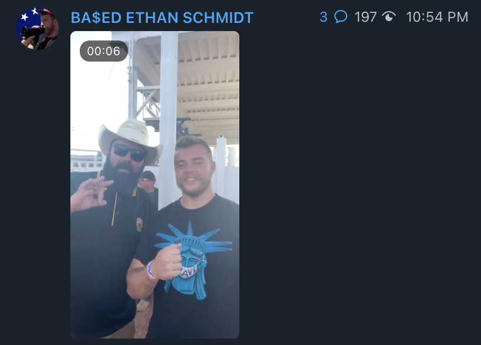This screenshot has height=345, width=481.
Task: Open BA$ED ETHAN SCHMIDT channel name
Action: 162,18
